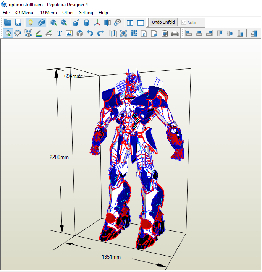Select the Text tool (T icon)

(59, 34)
